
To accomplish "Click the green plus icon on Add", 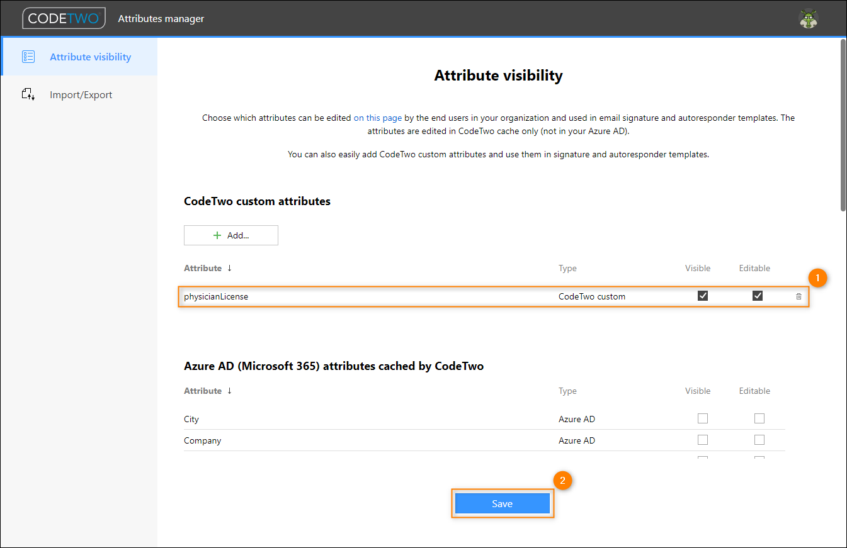I will tap(217, 235).
